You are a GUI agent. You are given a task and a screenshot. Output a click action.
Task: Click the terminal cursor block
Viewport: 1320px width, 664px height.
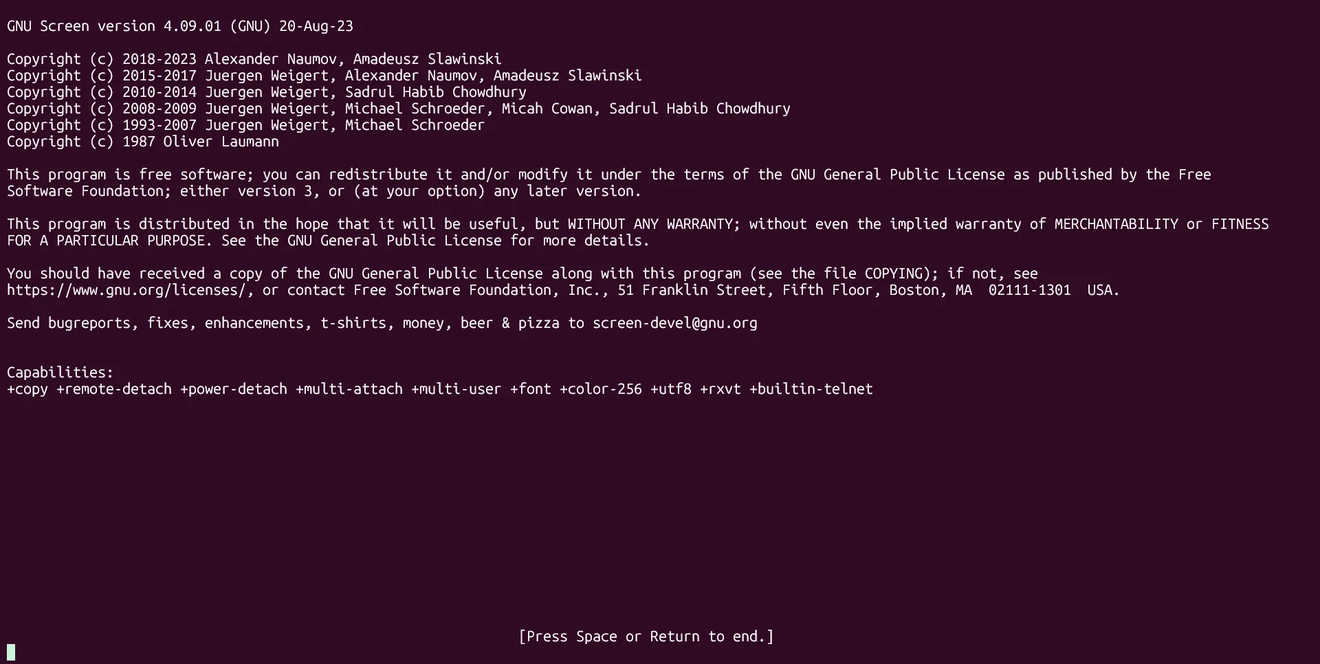point(11,652)
